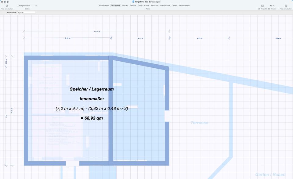Open the Dachgeschoß floor dropdown
The height and width of the screenshot is (179, 293).
point(27,5)
